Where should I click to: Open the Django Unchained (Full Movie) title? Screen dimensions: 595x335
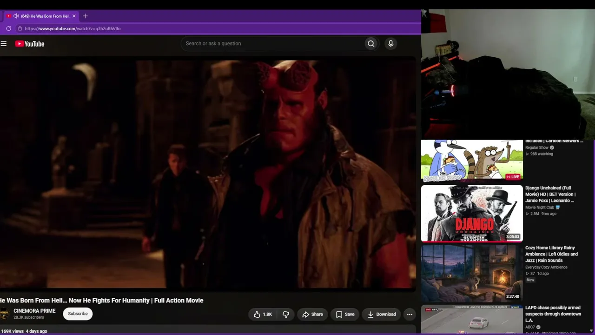click(x=551, y=194)
